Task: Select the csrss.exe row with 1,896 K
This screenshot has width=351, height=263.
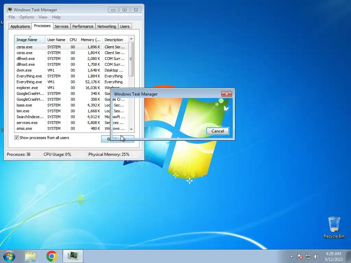Action: point(71,47)
